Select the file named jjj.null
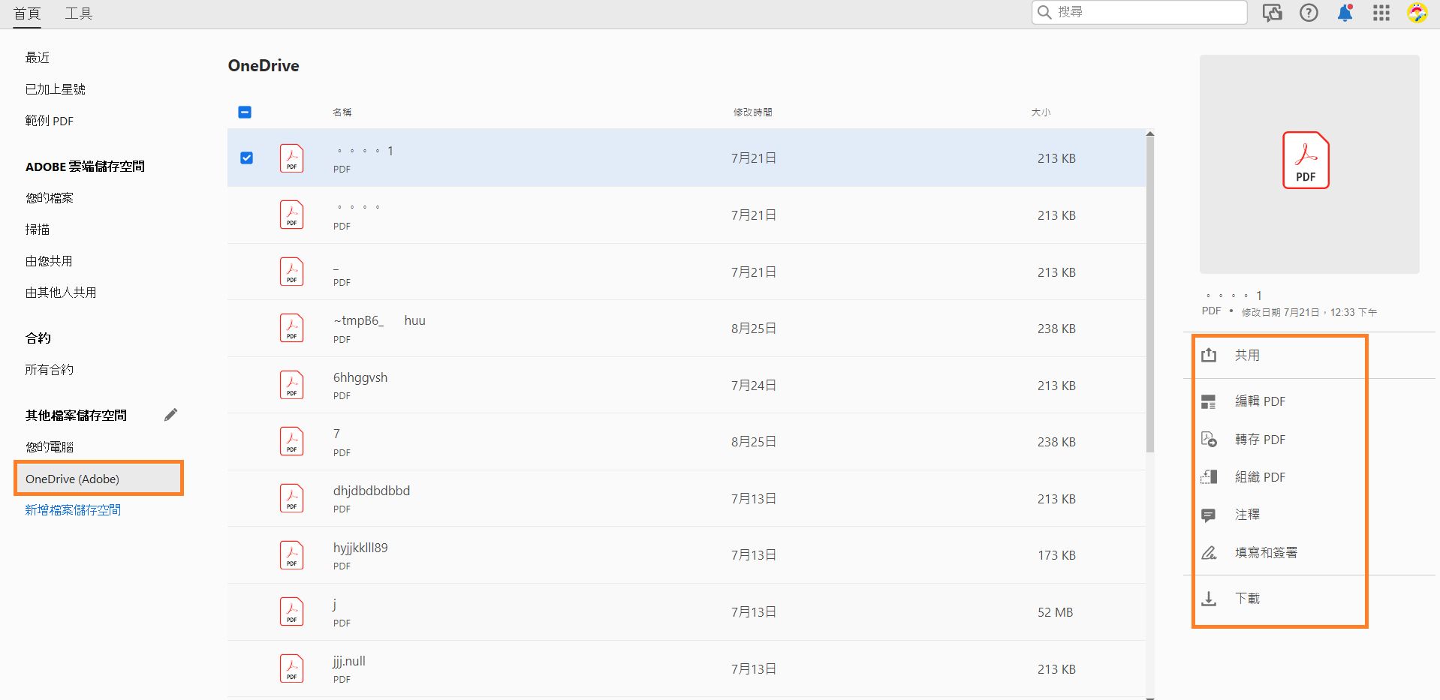The height and width of the screenshot is (700, 1440). coord(349,661)
